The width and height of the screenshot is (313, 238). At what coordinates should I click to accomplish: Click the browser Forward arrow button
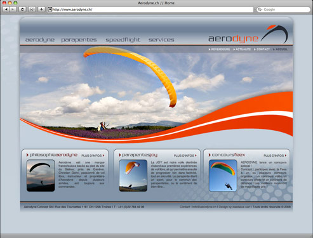click(x=13, y=10)
